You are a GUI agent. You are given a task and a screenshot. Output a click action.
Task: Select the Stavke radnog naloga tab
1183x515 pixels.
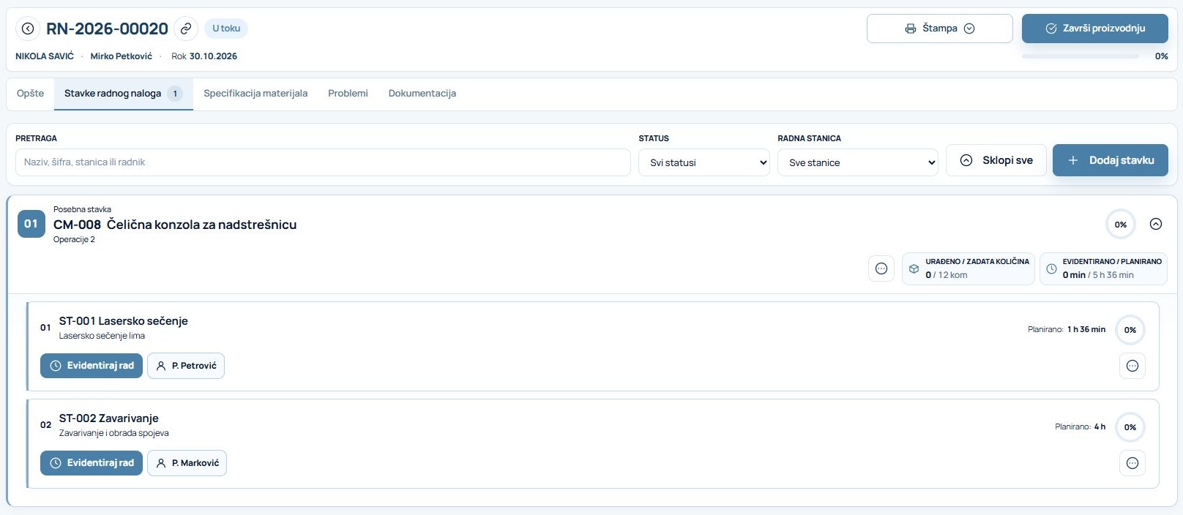(x=124, y=94)
